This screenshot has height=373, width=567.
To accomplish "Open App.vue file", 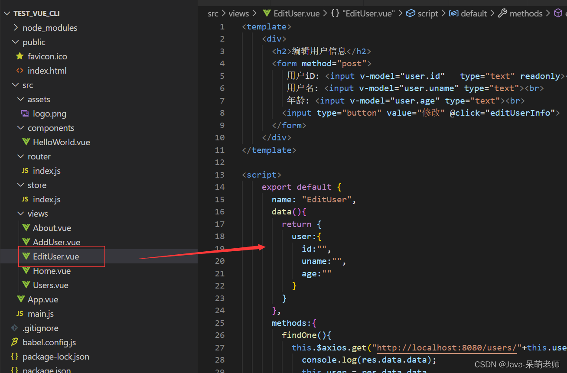I will 43,299.
